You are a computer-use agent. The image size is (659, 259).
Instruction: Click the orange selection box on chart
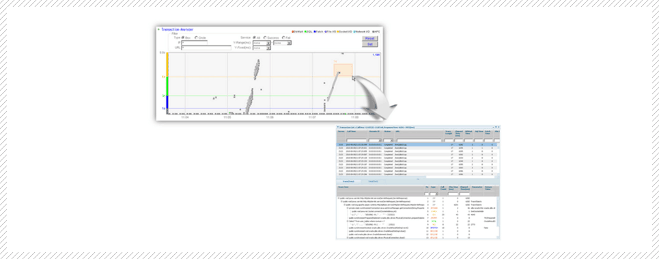[343, 70]
